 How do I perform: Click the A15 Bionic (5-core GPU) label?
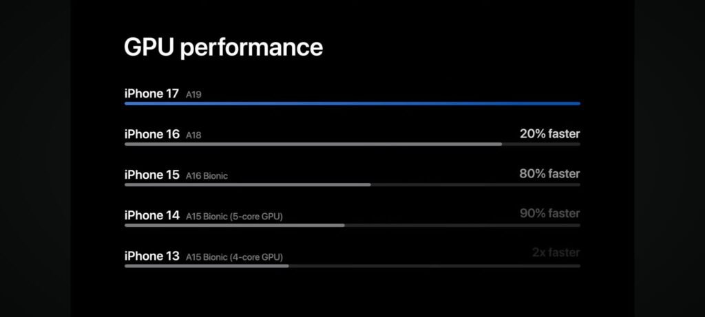[234, 217]
